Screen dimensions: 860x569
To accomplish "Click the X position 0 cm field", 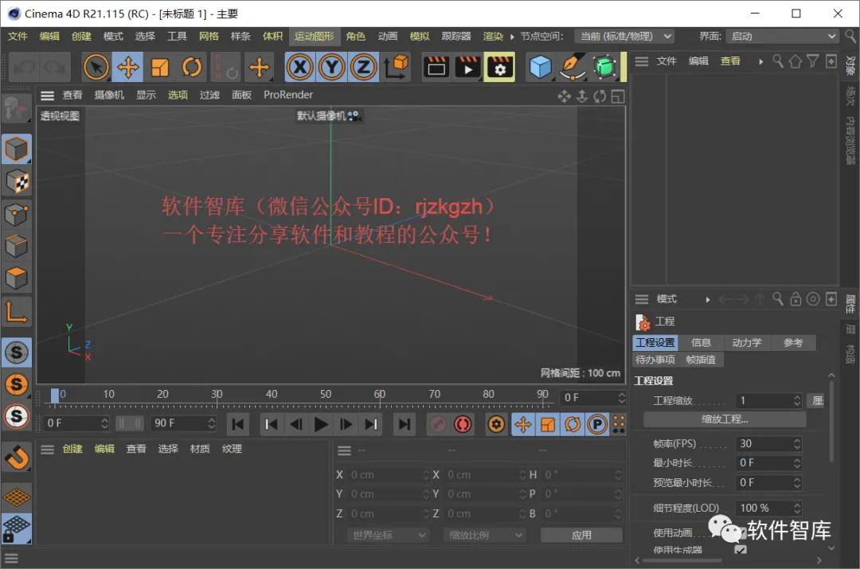I will click(x=387, y=475).
